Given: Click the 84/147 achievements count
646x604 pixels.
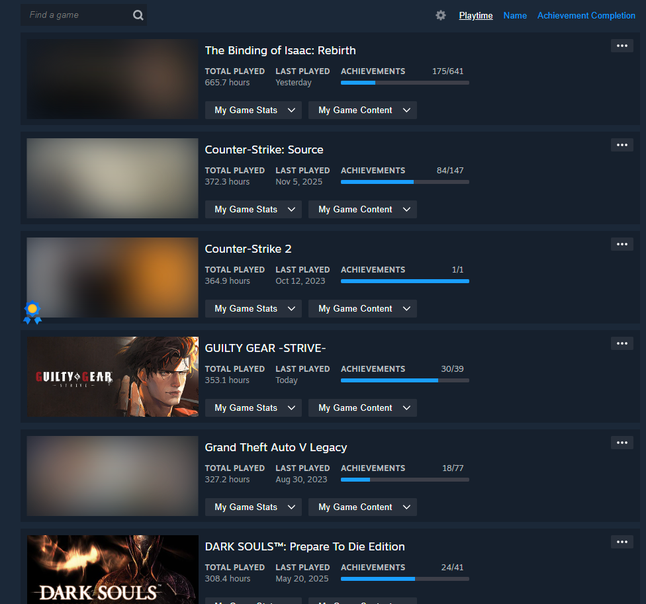Looking at the screenshot, I should tap(450, 171).
